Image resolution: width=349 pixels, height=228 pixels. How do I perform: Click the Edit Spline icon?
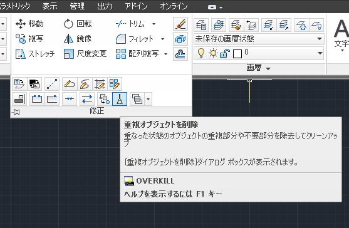(85, 84)
